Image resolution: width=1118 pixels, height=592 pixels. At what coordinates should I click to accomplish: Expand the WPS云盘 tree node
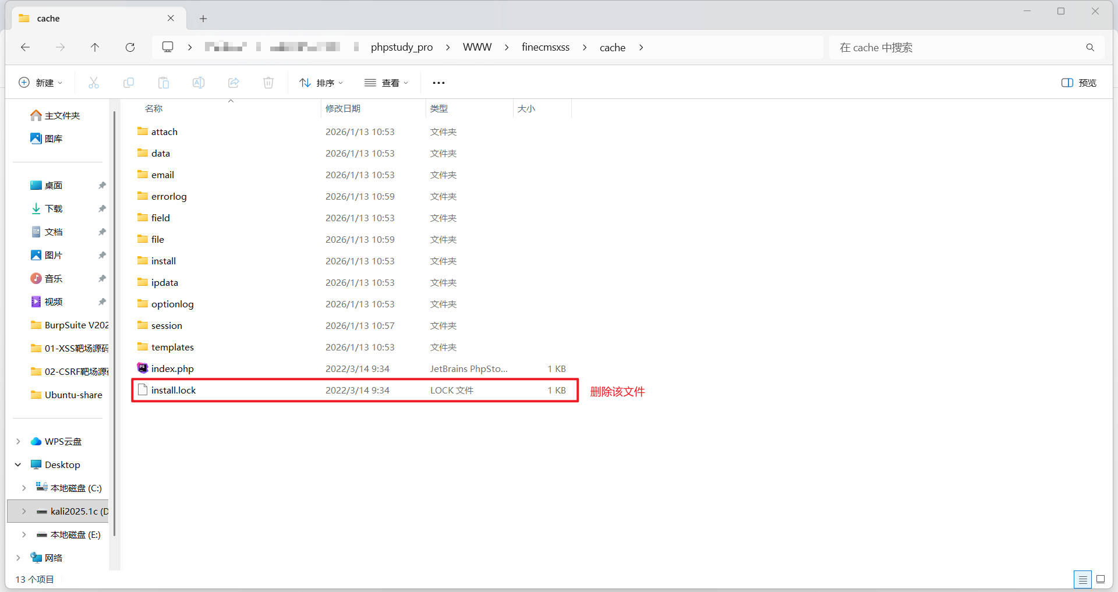(x=18, y=441)
